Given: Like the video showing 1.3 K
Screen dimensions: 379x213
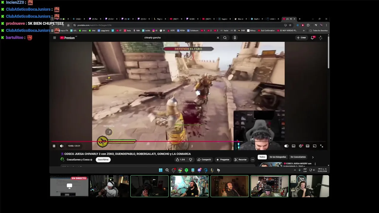Looking at the screenshot, I should [180, 159].
